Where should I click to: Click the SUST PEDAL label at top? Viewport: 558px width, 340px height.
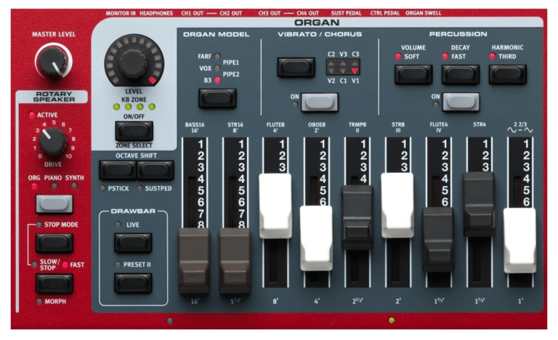346,13
